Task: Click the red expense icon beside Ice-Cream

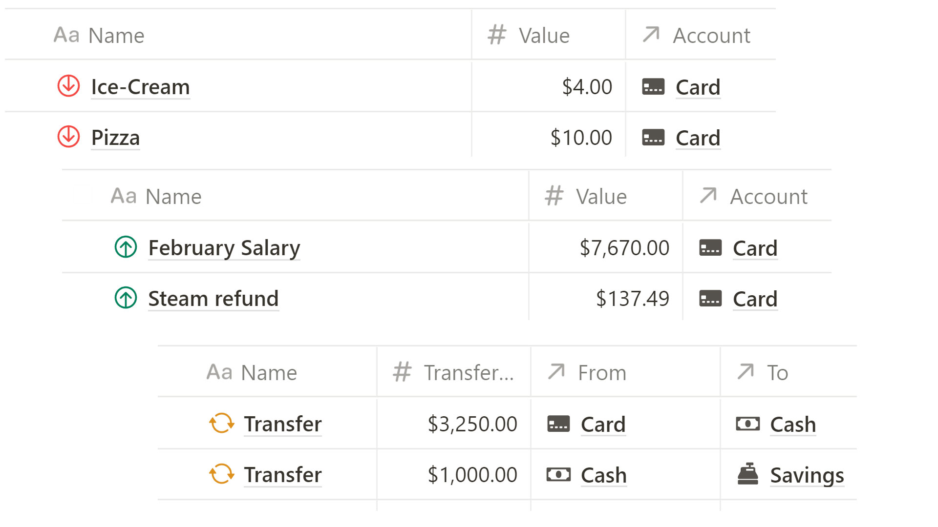Action: [68, 86]
